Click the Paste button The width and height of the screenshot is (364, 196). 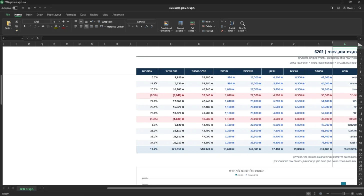(9, 25)
